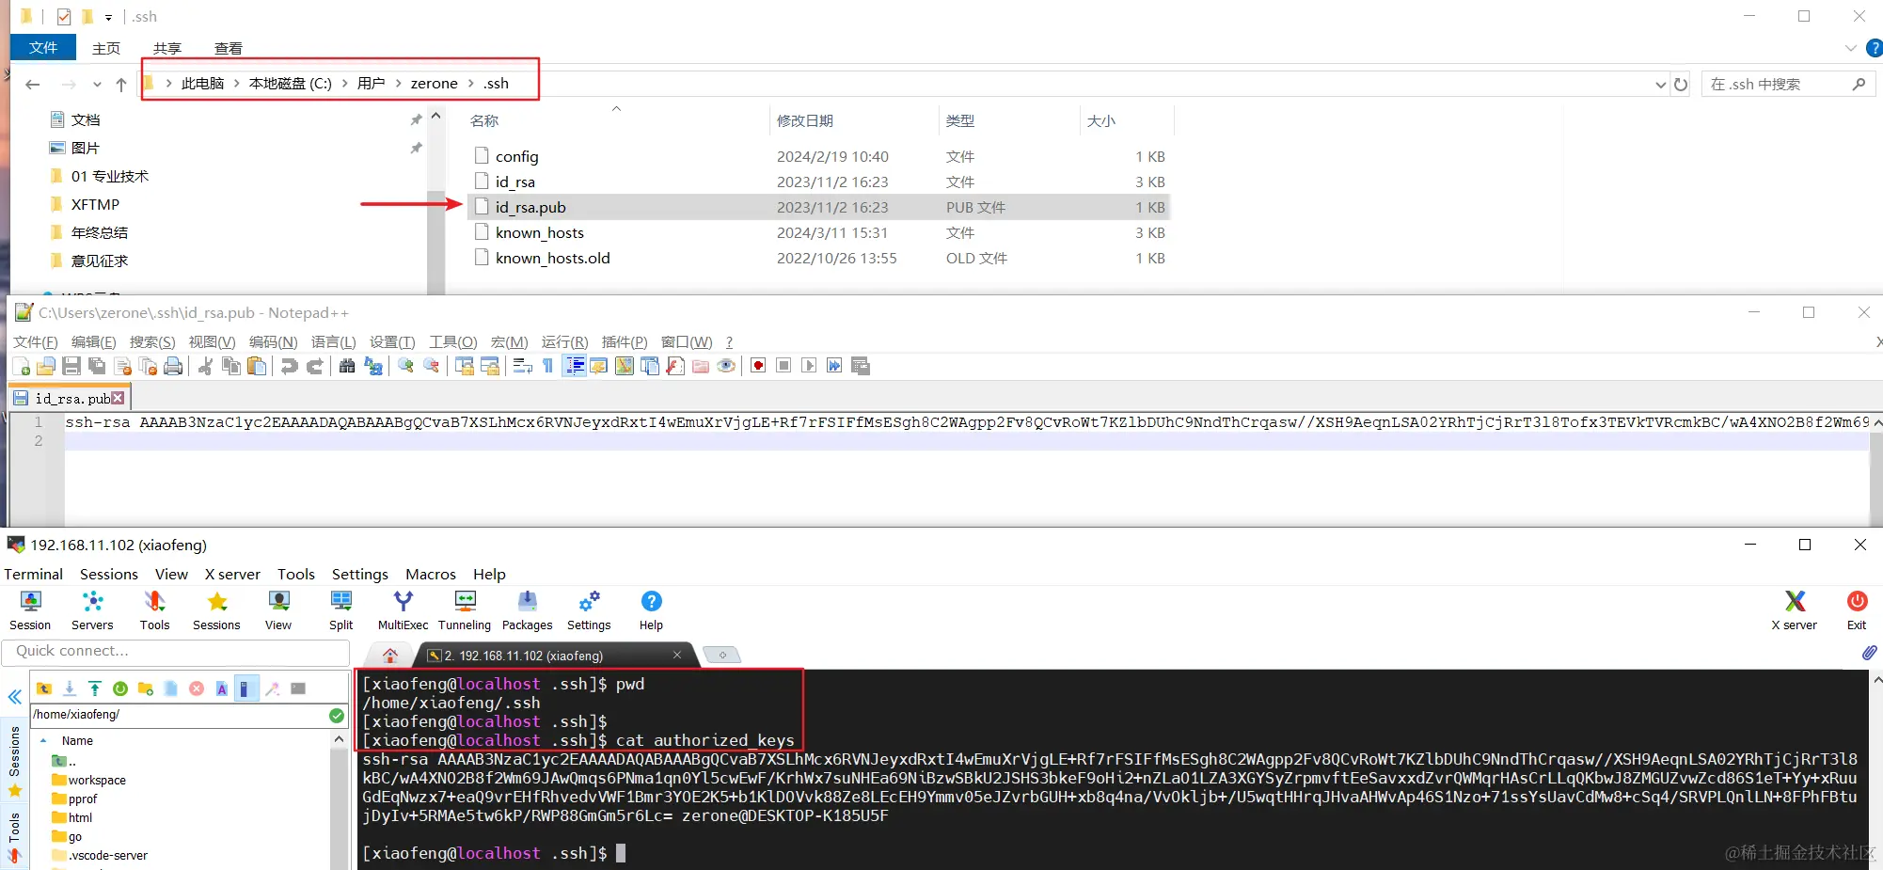Switch to the 主页 ribbon tab in Explorer

pyautogui.click(x=106, y=48)
